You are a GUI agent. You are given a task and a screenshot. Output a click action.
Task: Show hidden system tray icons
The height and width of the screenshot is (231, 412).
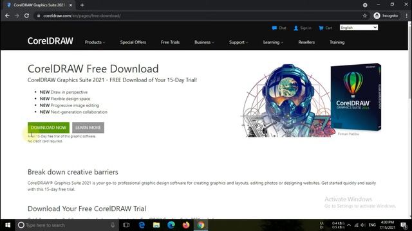click(349, 225)
